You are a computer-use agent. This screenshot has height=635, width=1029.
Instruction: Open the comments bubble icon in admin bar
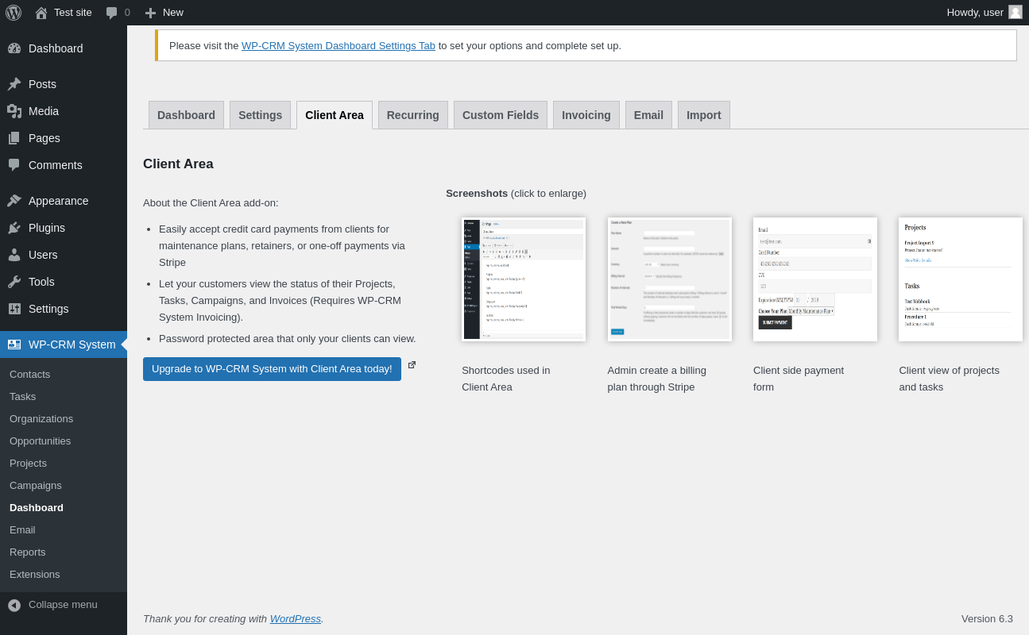[112, 13]
